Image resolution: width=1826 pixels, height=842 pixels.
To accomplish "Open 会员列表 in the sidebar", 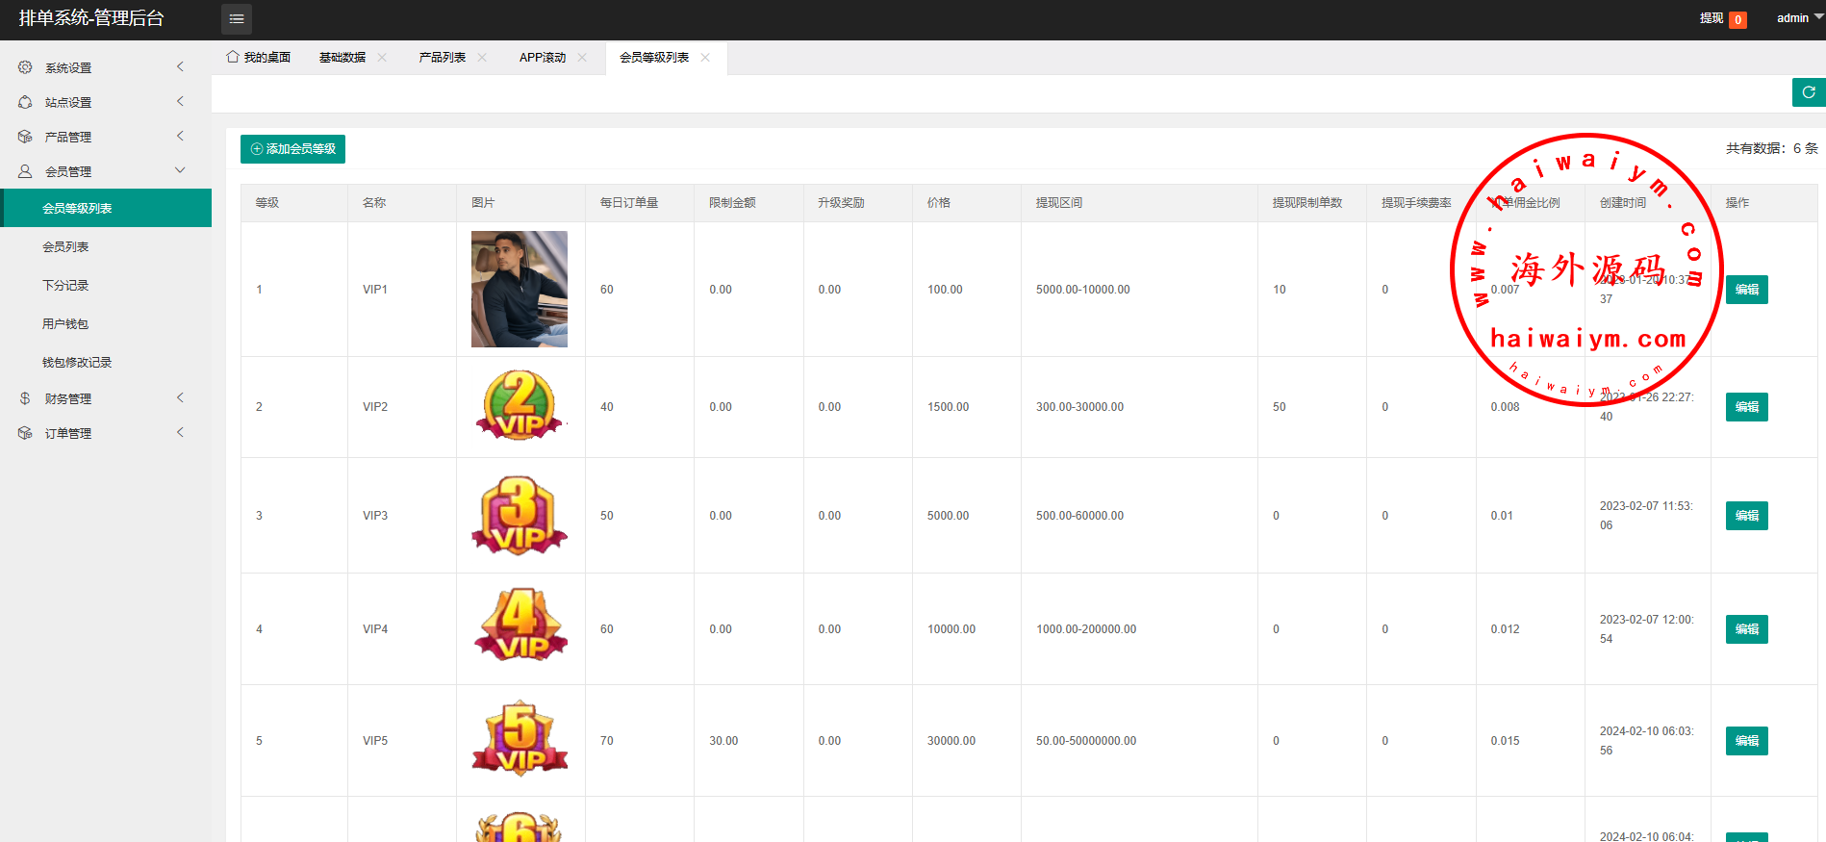I will [x=65, y=247].
